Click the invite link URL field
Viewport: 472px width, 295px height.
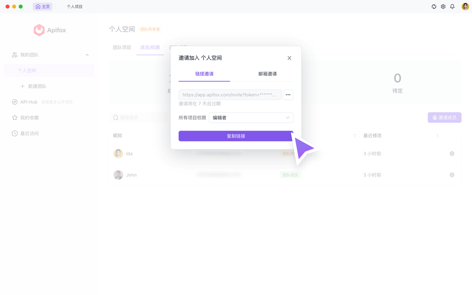[230, 95]
